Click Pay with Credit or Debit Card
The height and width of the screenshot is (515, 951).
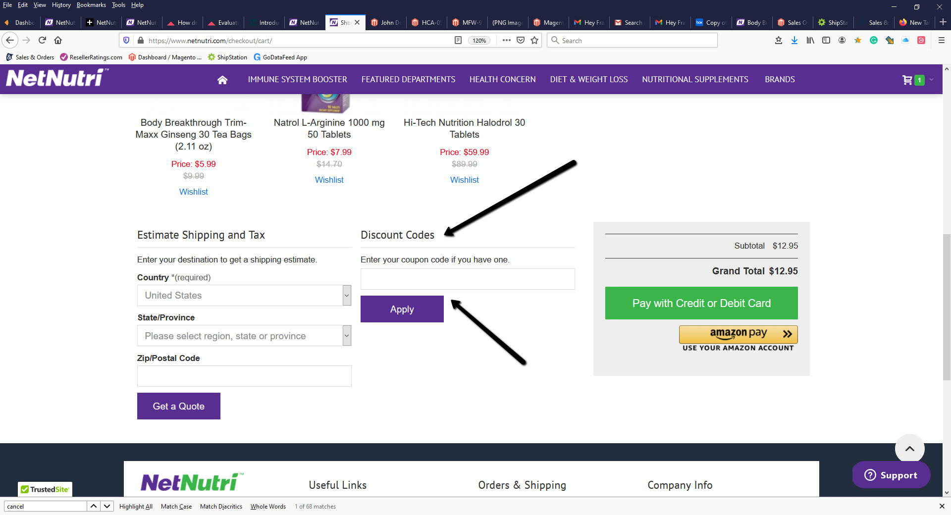coord(701,303)
